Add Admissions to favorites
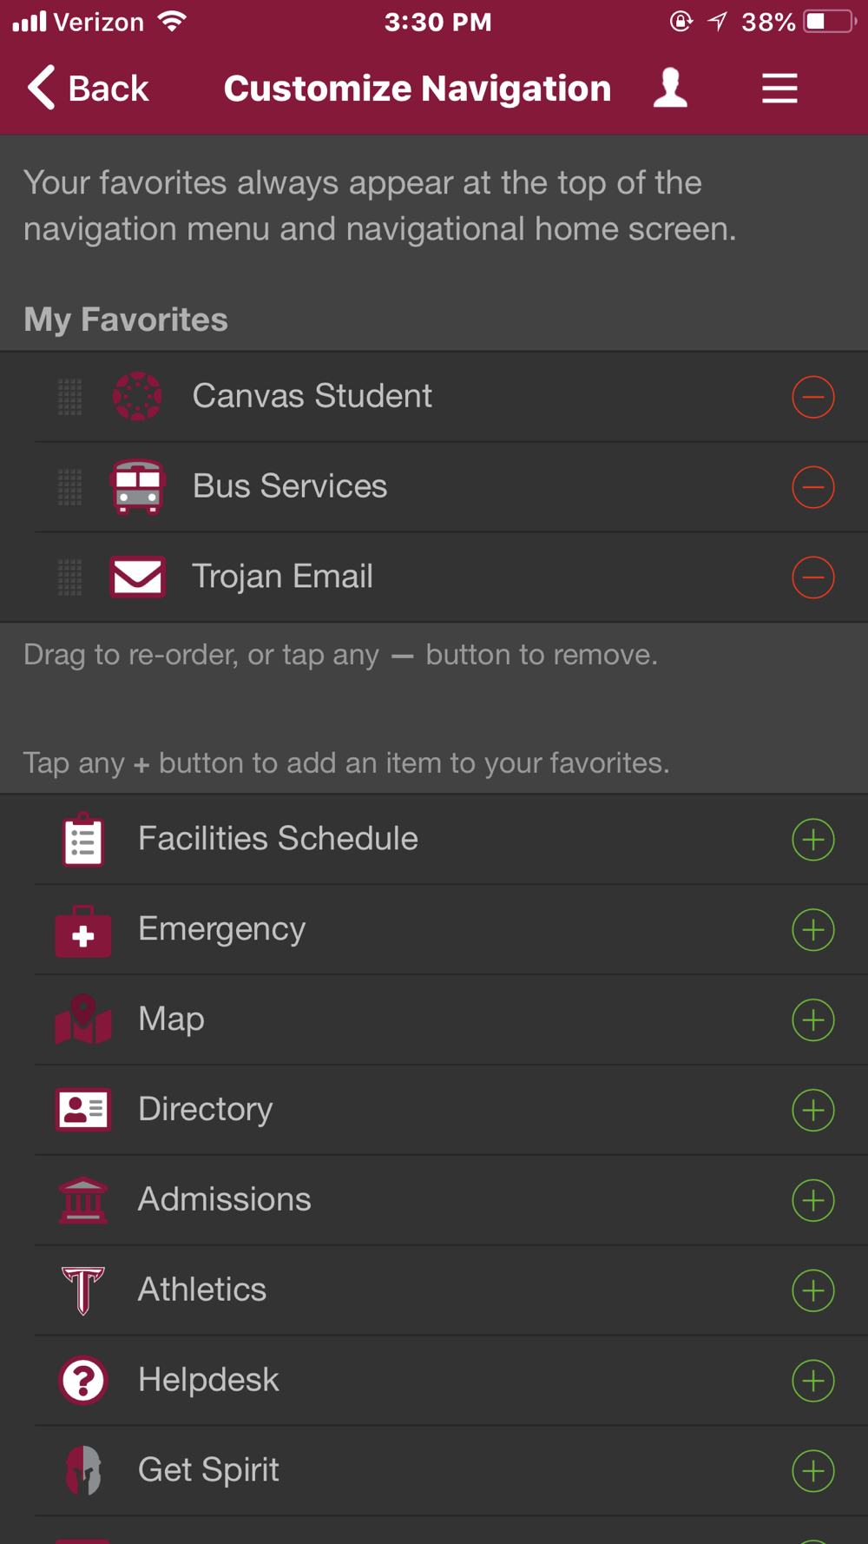Viewport: 868px width, 1544px height. click(x=813, y=1201)
